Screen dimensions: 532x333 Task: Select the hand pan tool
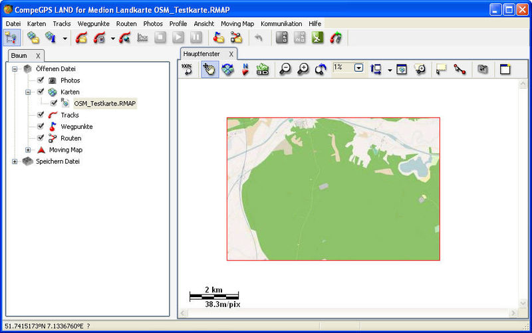[210, 69]
